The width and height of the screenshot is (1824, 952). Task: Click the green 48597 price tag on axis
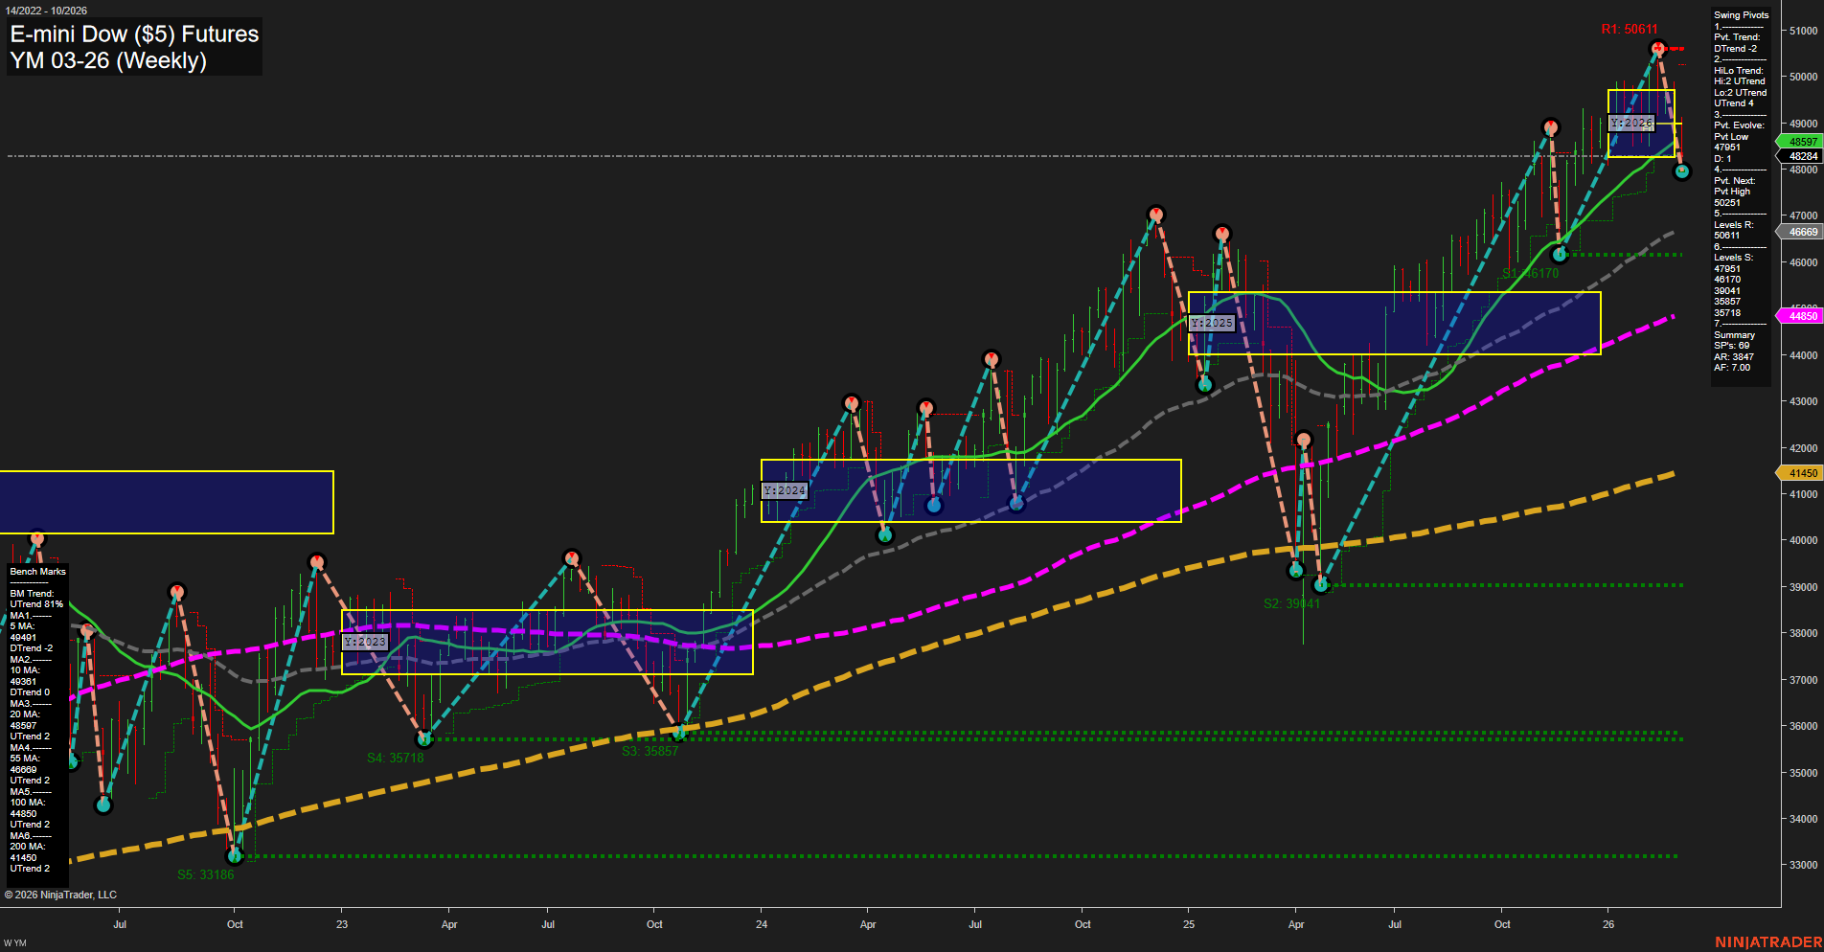(x=1799, y=141)
